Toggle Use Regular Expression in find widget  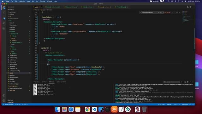click(x=163, y=13)
